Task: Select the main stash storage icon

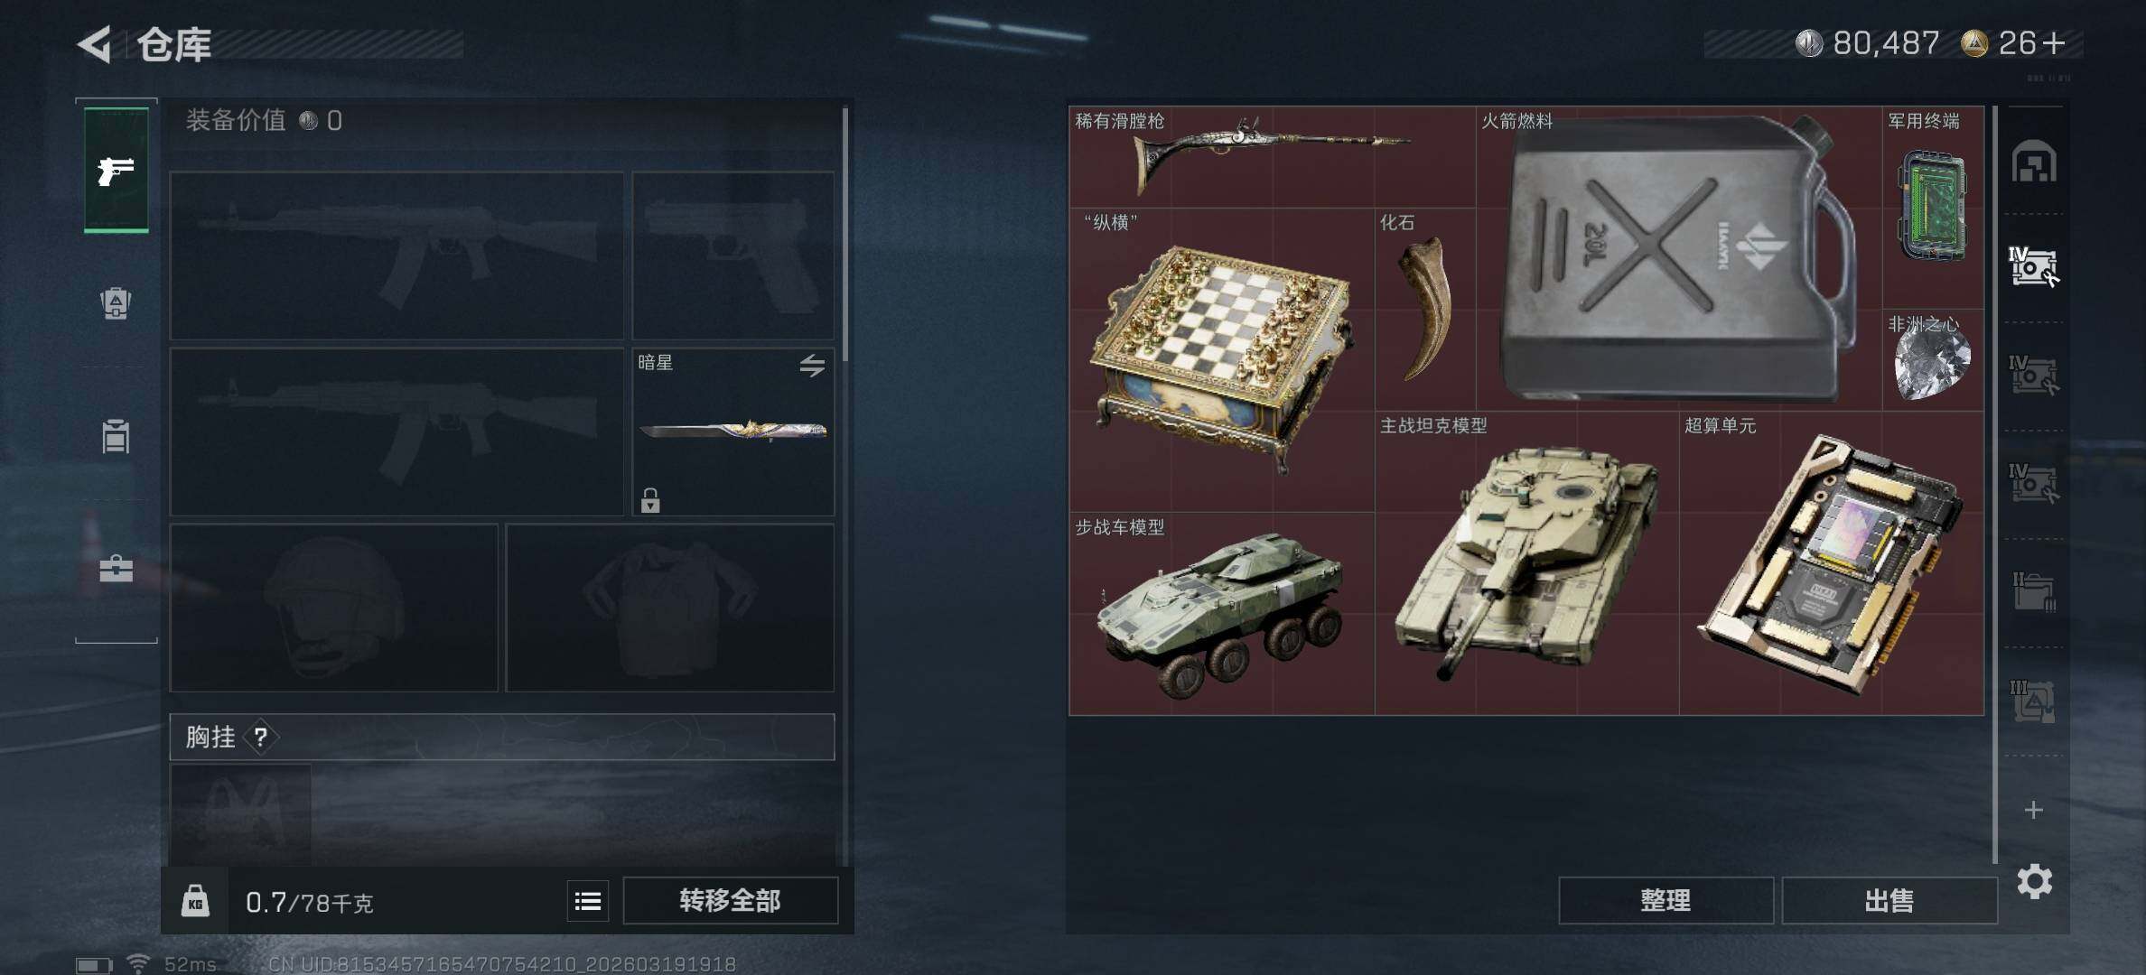Action: coord(2033,162)
